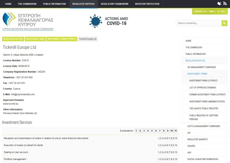Click the LINKS header link
The width and height of the screenshot is (230, 163).
tap(212, 11)
